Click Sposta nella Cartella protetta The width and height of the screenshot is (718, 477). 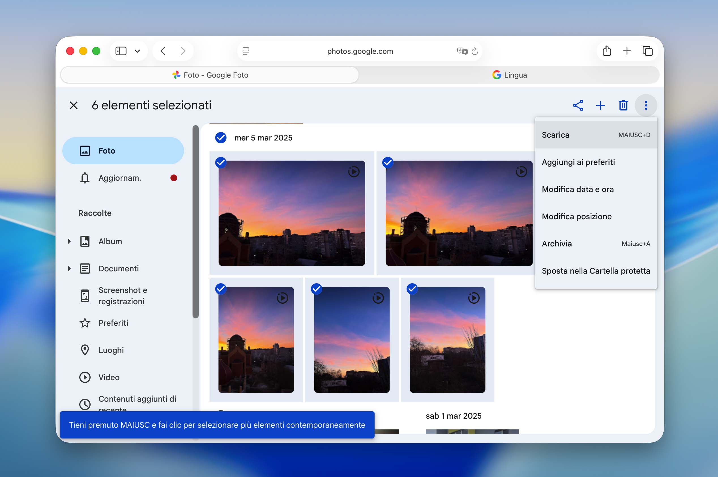(596, 271)
